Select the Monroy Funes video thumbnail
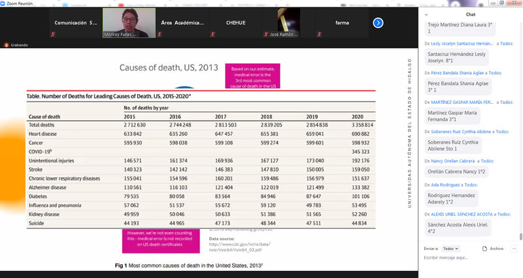 [x=129, y=22]
